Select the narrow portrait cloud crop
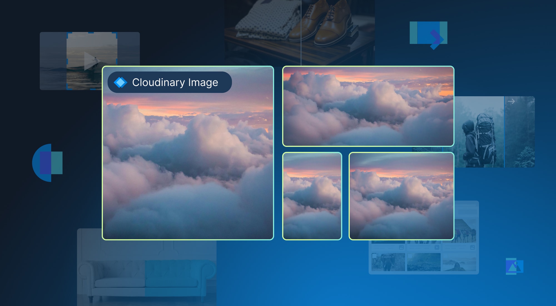The width and height of the screenshot is (556, 306). point(312,196)
